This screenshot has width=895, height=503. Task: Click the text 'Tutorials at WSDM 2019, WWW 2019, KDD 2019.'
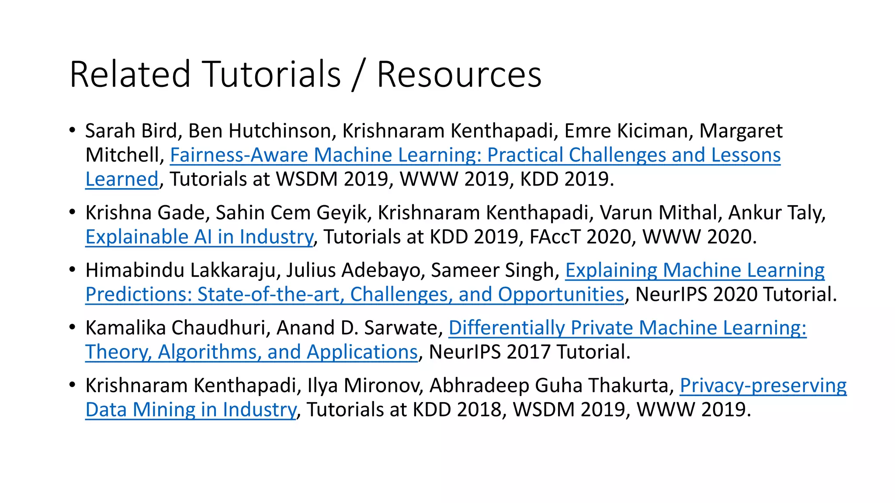click(x=392, y=179)
